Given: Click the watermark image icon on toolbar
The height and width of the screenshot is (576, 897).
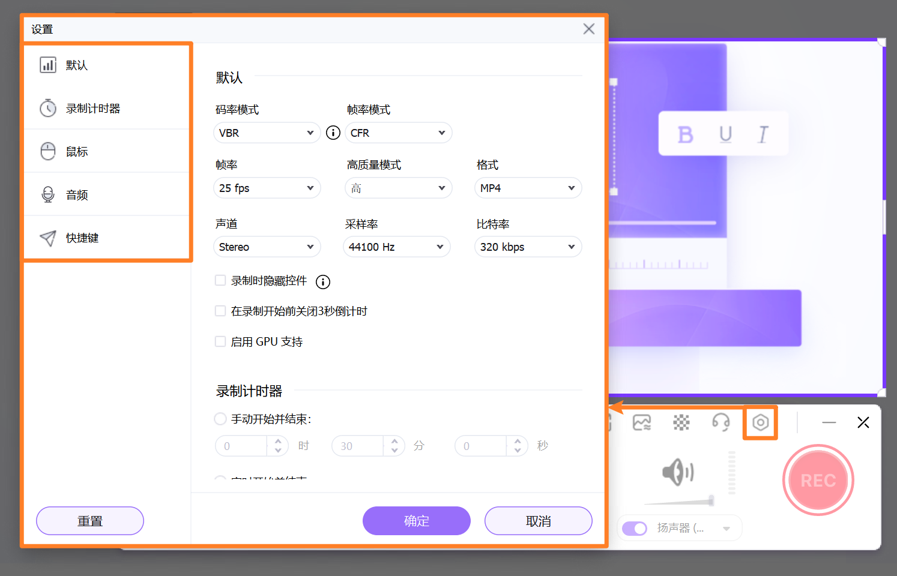Looking at the screenshot, I should tap(641, 422).
